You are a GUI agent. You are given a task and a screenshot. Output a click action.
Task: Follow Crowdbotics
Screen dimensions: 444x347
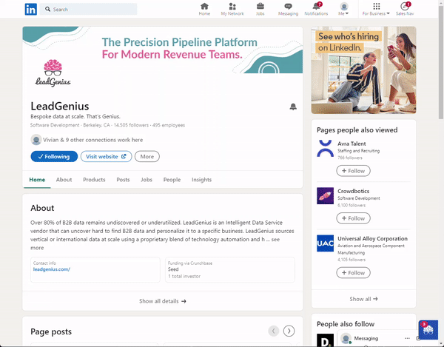pos(353,218)
